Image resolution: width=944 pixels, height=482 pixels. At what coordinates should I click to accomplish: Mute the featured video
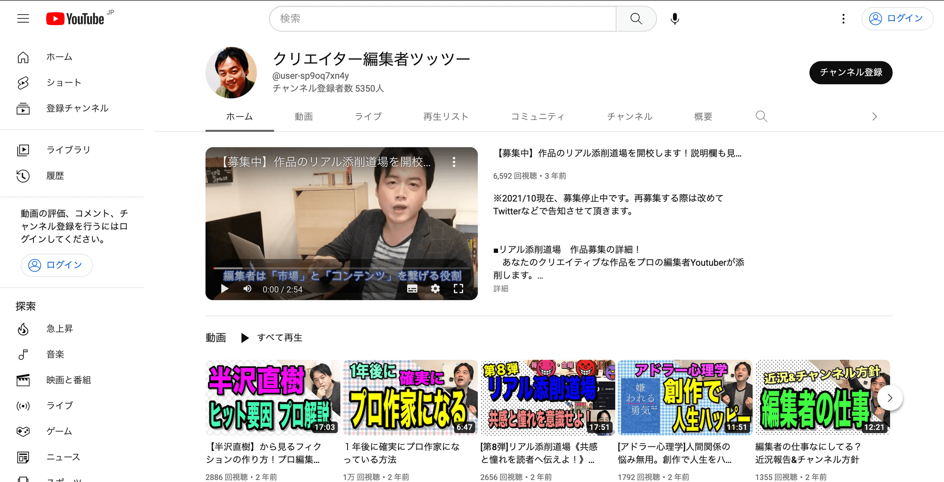(247, 289)
